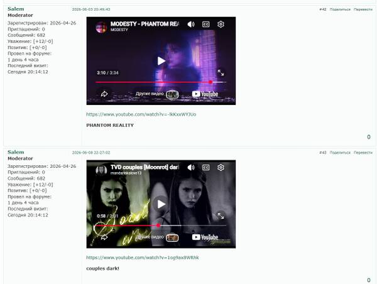The width and height of the screenshot is (377, 284).
Task: Click PHANTOM REALITY bold caption
Action: click(x=110, y=125)
